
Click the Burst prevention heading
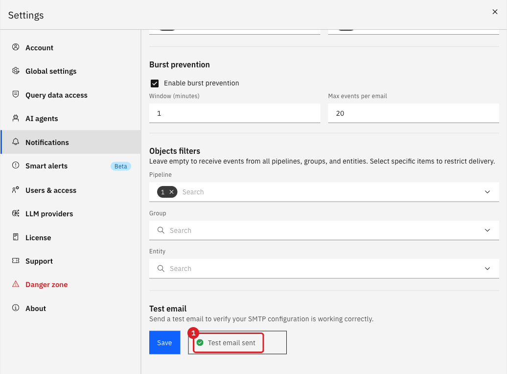[x=180, y=64]
